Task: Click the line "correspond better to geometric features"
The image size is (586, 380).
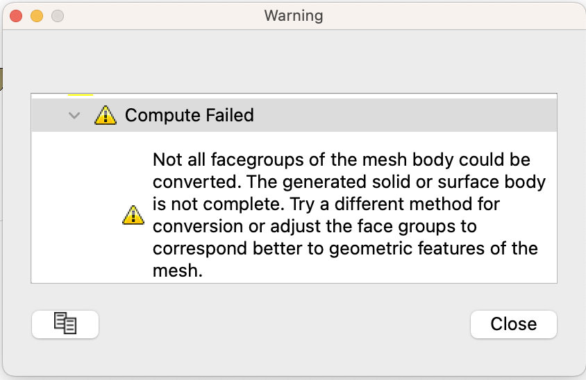Action: tap(345, 249)
